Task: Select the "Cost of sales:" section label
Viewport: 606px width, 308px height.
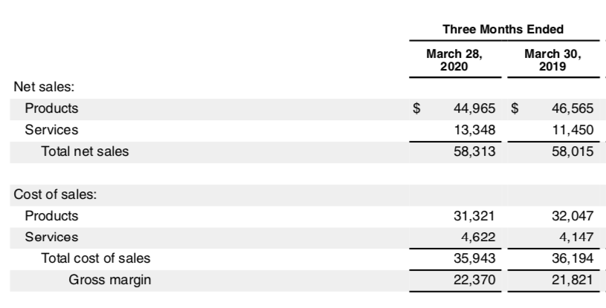Action: point(56,195)
